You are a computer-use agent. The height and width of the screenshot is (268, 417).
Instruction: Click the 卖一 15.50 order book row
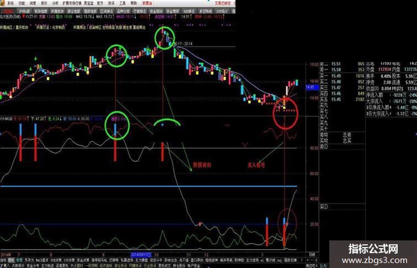[x=342, y=70]
